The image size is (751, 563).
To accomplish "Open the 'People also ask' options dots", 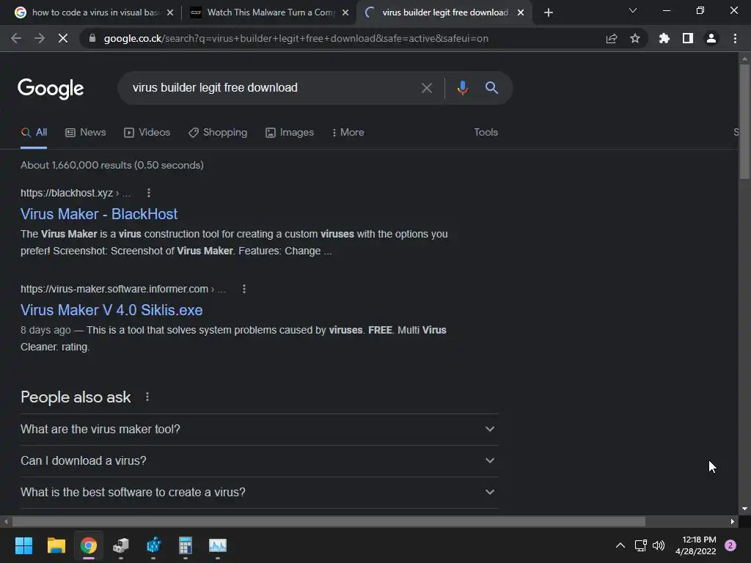I will coord(147,397).
